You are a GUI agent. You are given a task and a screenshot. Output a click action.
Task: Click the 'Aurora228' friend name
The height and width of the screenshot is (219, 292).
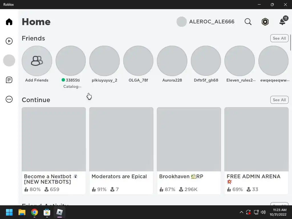tap(172, 80)
